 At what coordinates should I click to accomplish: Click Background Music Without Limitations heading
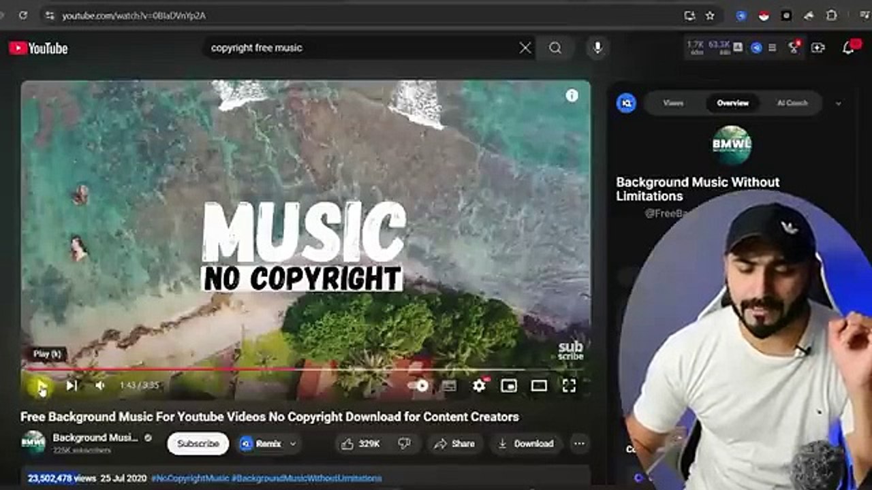click(x=698, y=189)
